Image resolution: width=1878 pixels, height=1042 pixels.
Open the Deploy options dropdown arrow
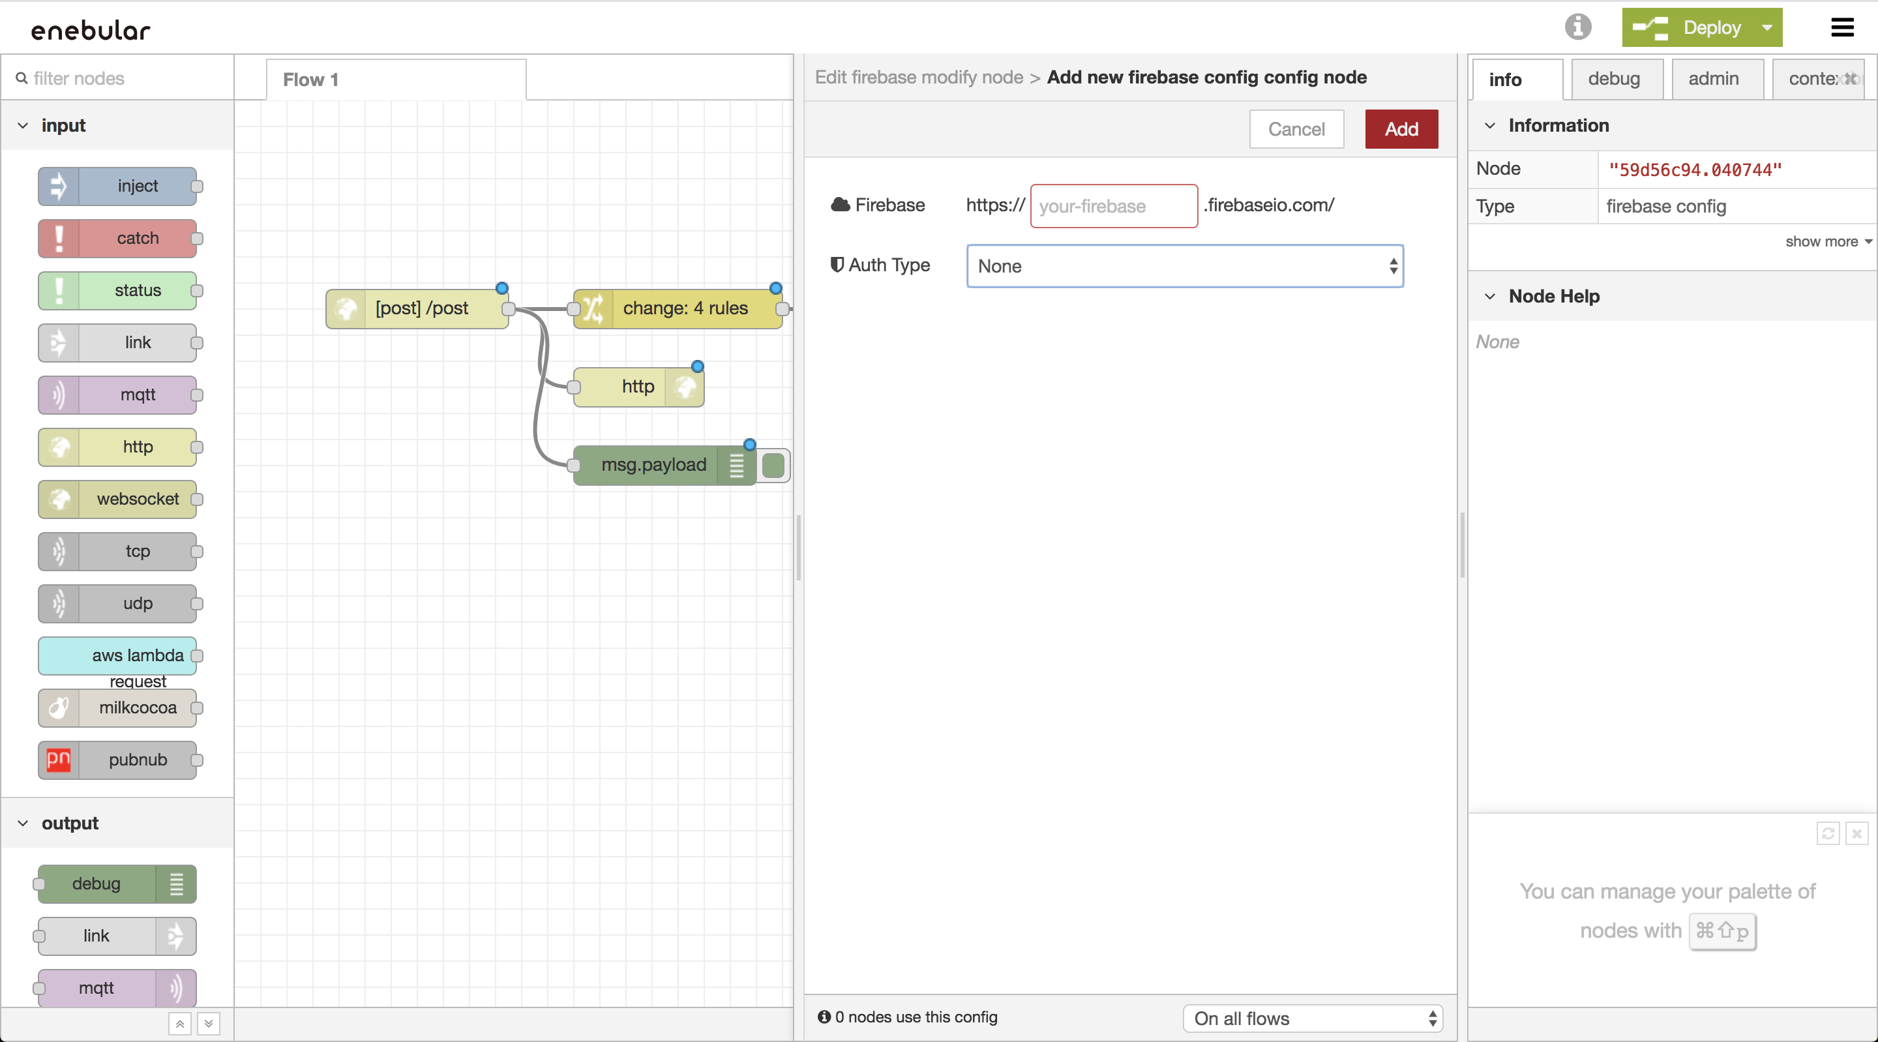coord(1766,27)
